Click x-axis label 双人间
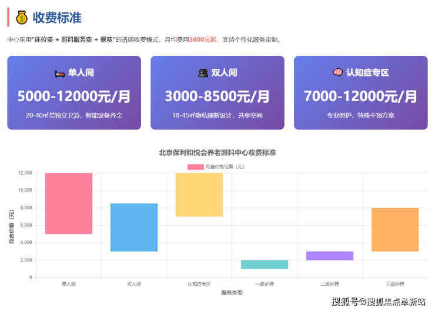435x311 pixels. click(134, 284)
